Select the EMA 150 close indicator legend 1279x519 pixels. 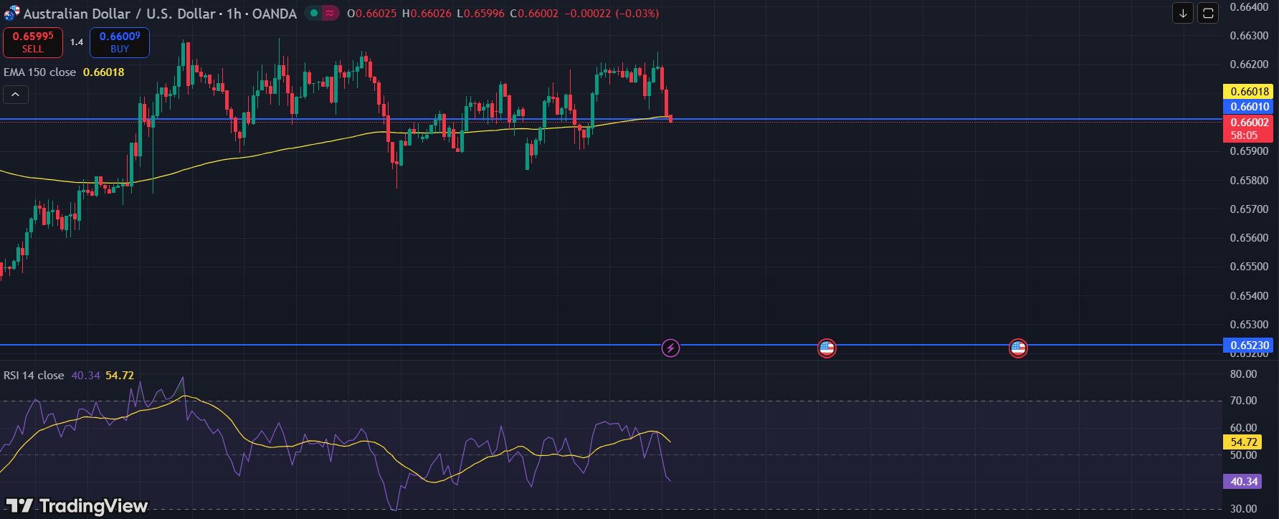pyautogui.click(x=40, y=72)
